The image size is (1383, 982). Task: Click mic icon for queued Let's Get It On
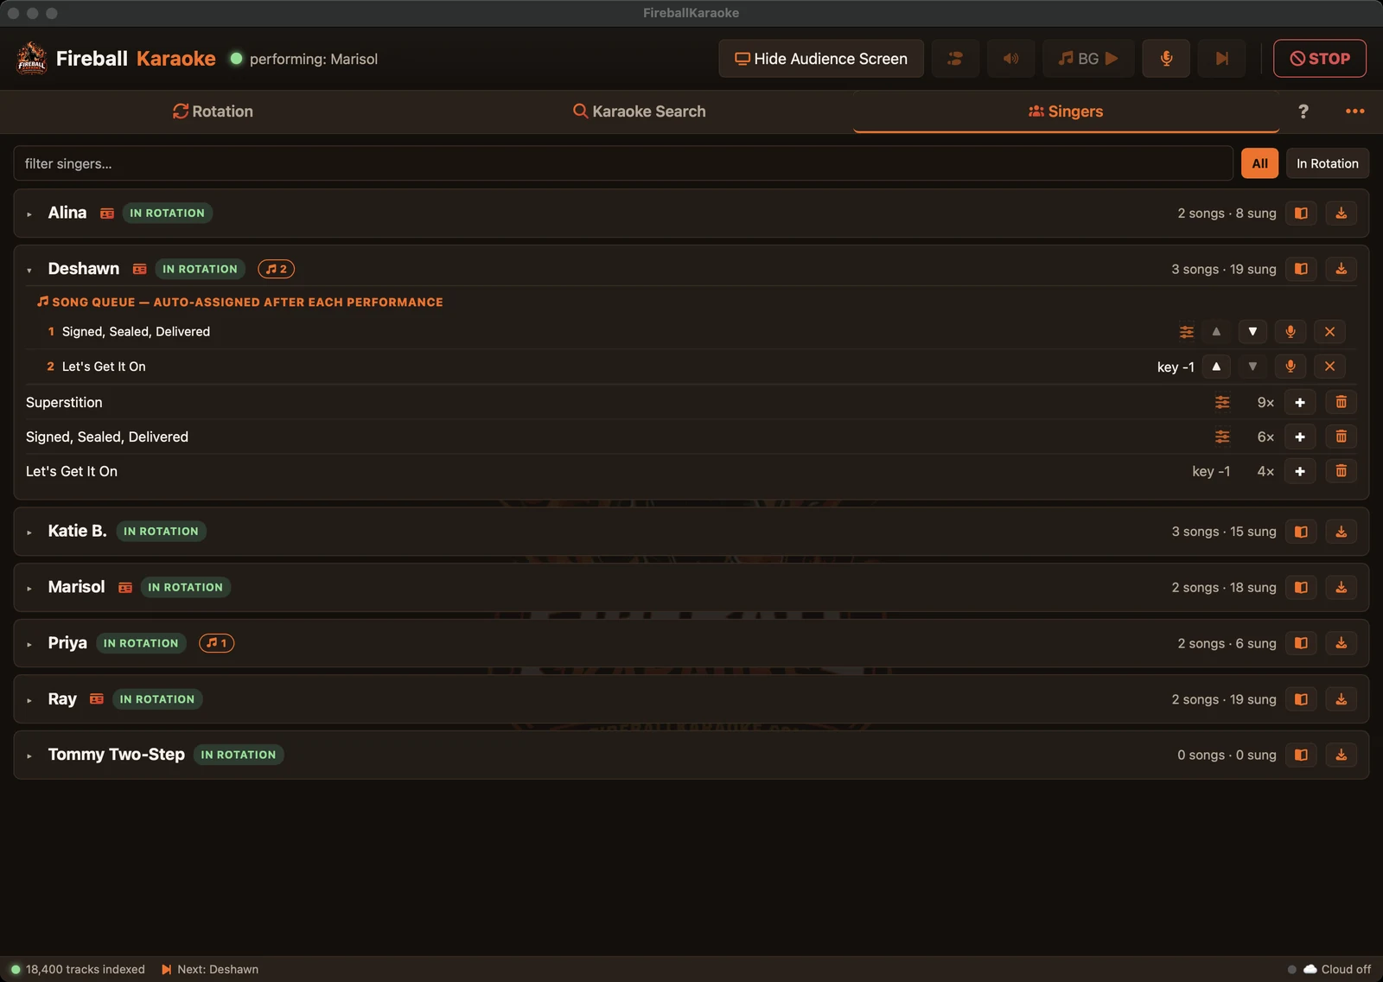pos(1291,367)
